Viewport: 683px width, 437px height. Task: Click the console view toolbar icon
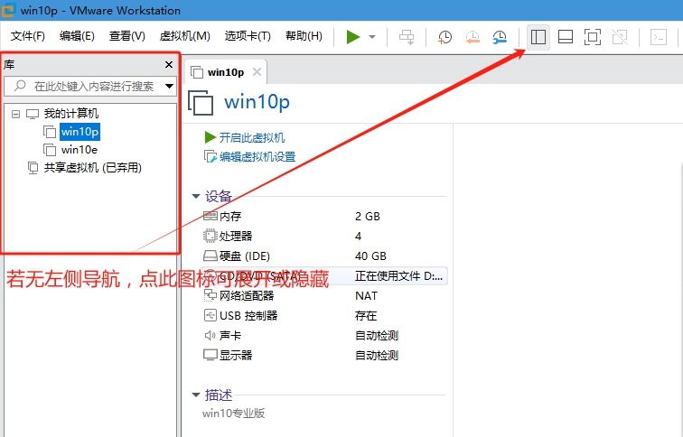coord(659,37)
